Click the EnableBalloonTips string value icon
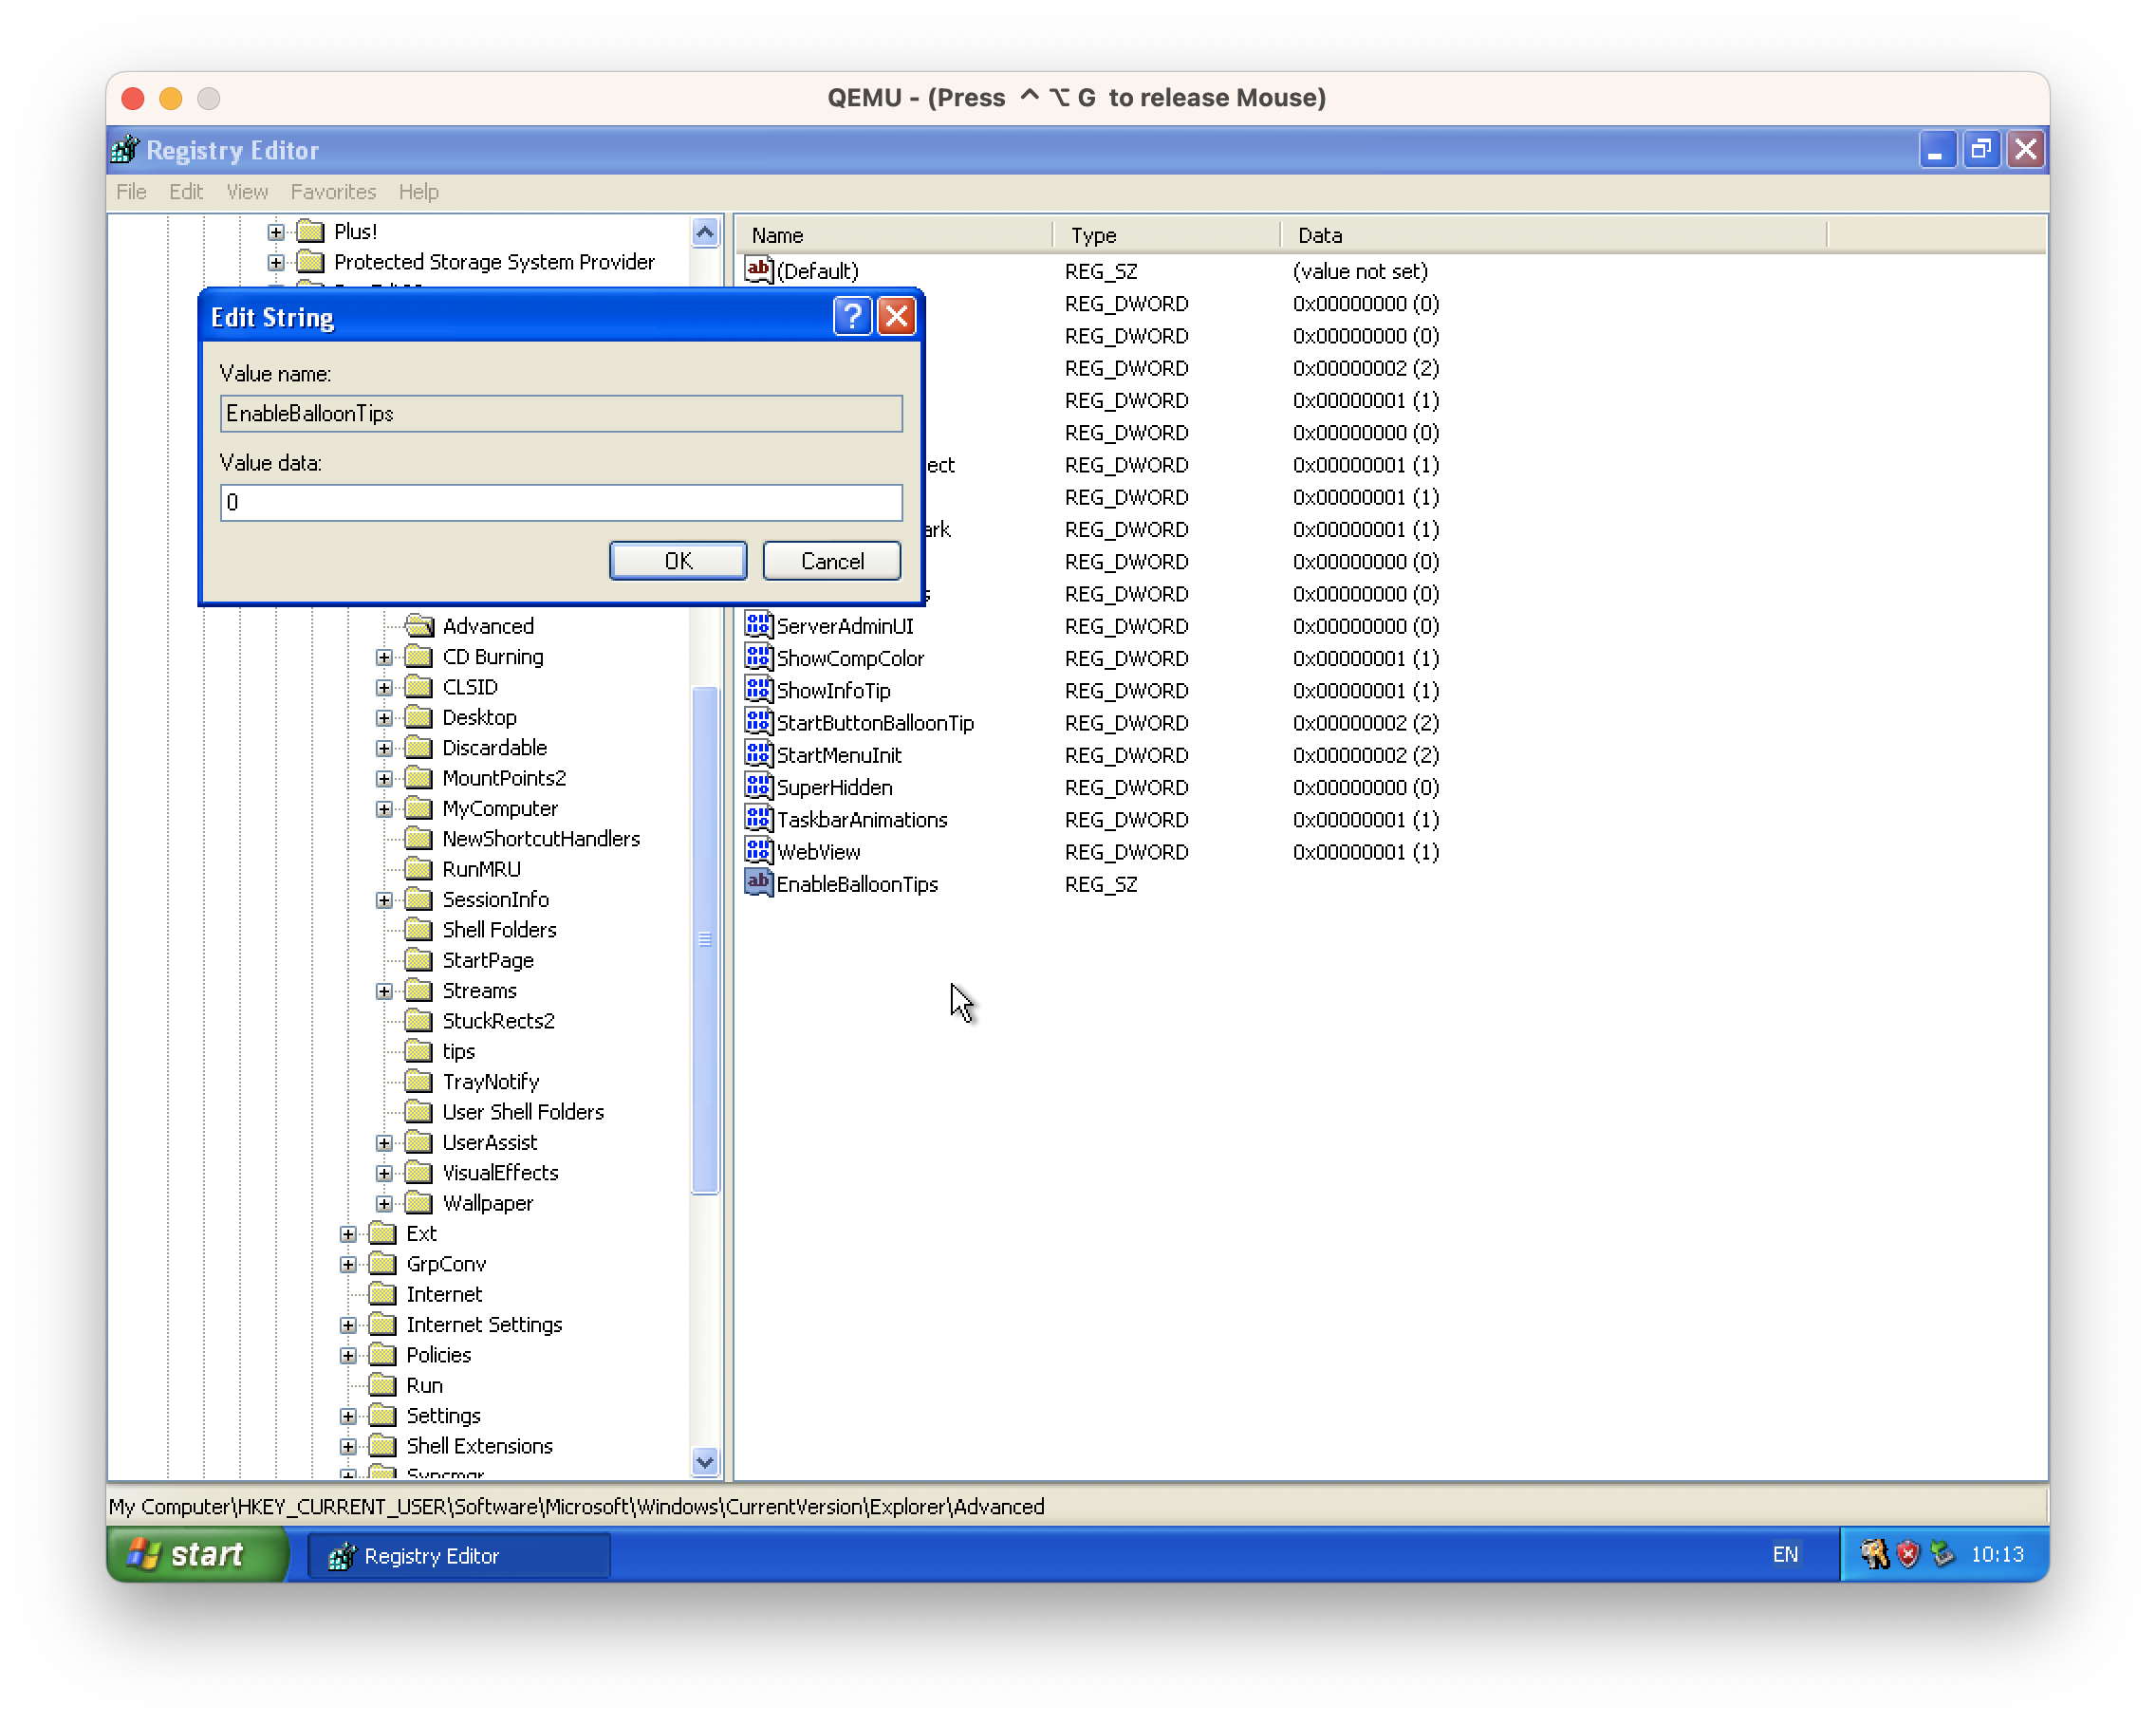 tap(759, 883)
